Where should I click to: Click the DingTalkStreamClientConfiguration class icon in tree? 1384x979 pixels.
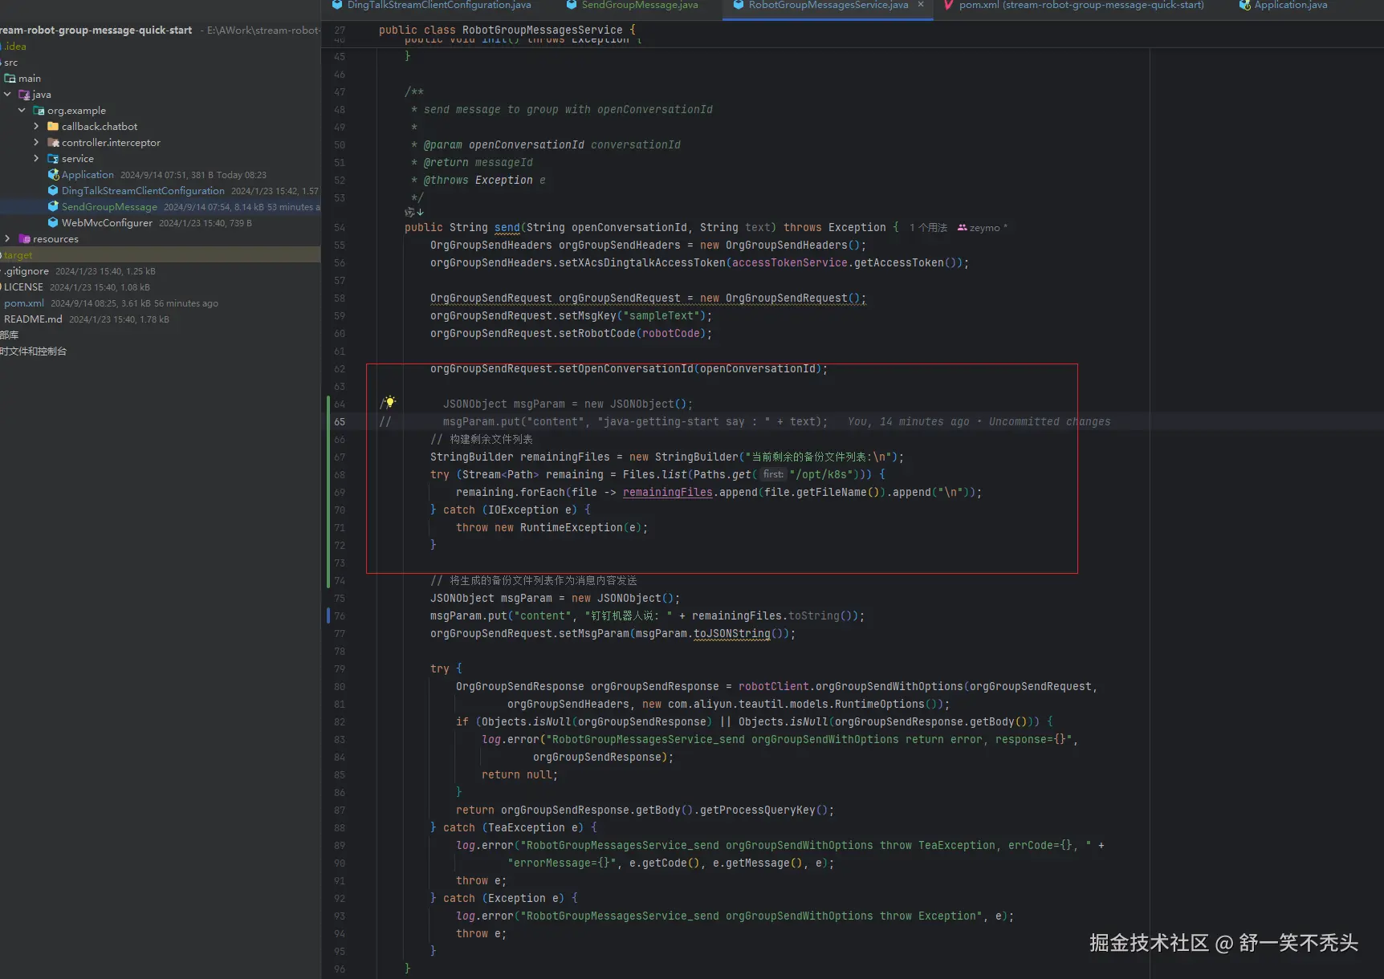[x=53, y=191]
